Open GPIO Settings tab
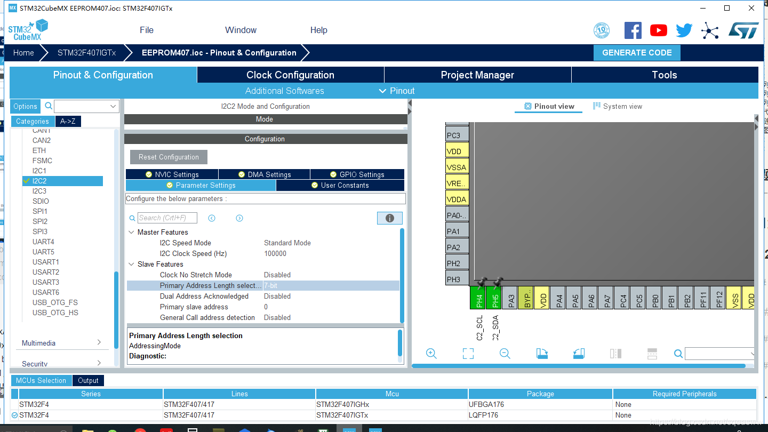This screenshot has width=768, height=432. point(357,174)
